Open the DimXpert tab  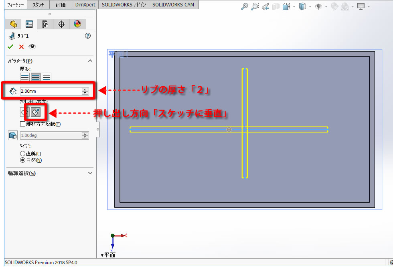[x=85, y=4]
